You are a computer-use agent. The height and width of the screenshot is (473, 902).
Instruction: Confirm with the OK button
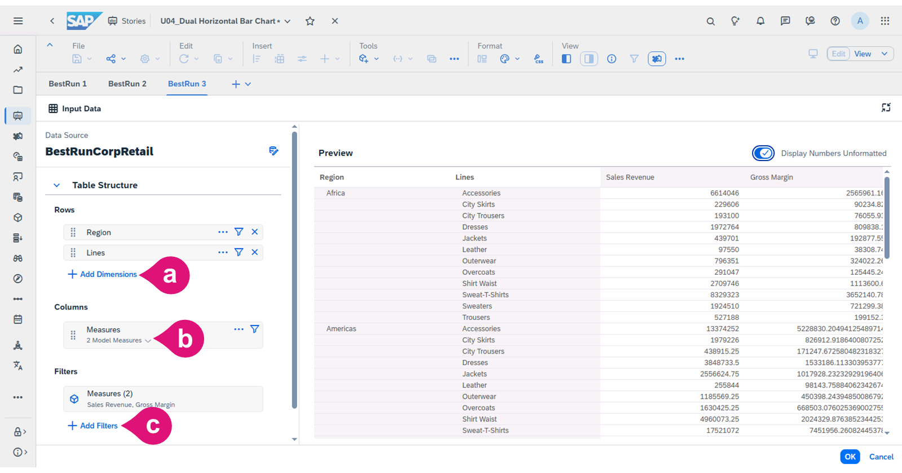click(850, 457)
